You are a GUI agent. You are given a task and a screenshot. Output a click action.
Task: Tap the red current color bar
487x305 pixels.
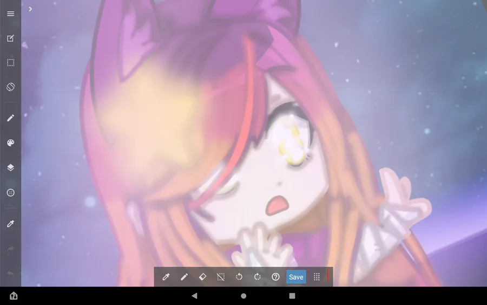click(x=328, y=276)
